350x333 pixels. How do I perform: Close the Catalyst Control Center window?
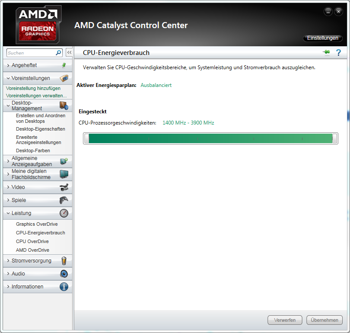click(338, 11)
